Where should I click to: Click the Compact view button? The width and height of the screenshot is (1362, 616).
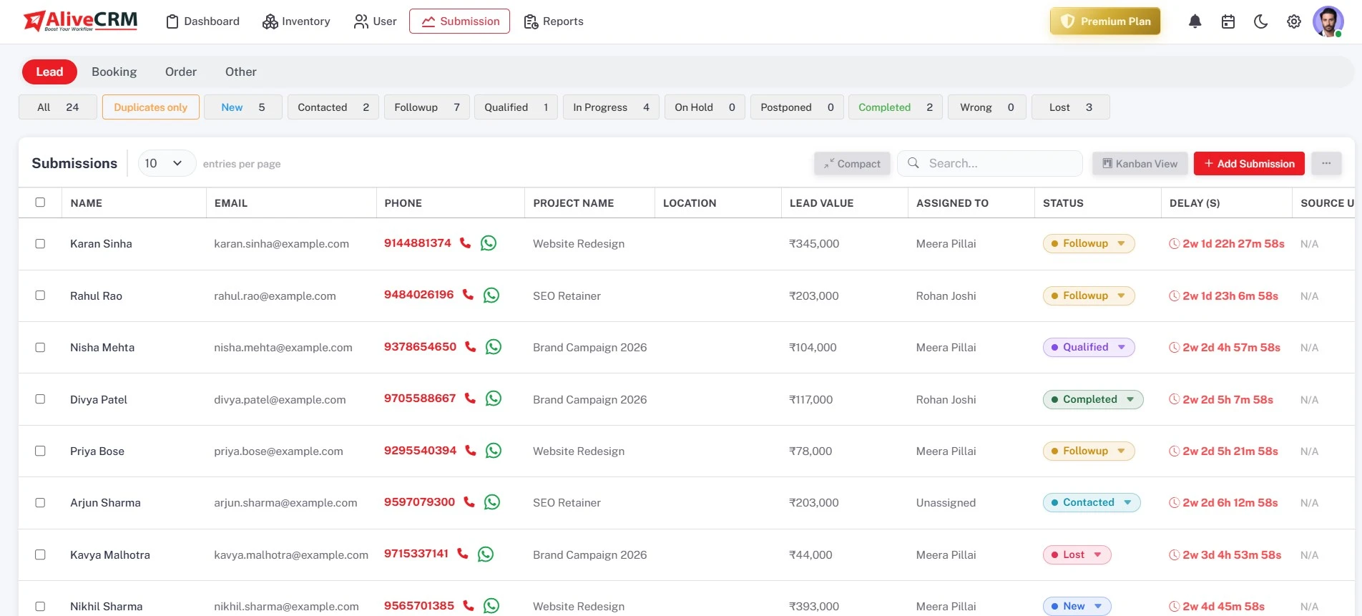853,163
